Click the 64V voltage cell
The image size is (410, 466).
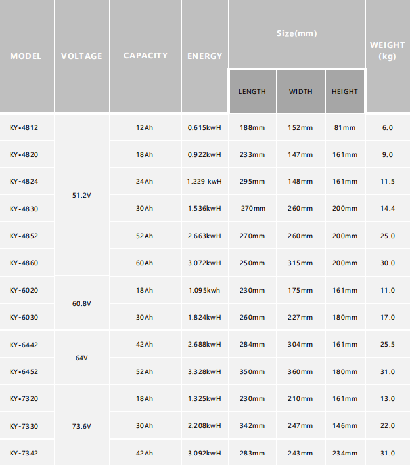click(x=81, y=358)
